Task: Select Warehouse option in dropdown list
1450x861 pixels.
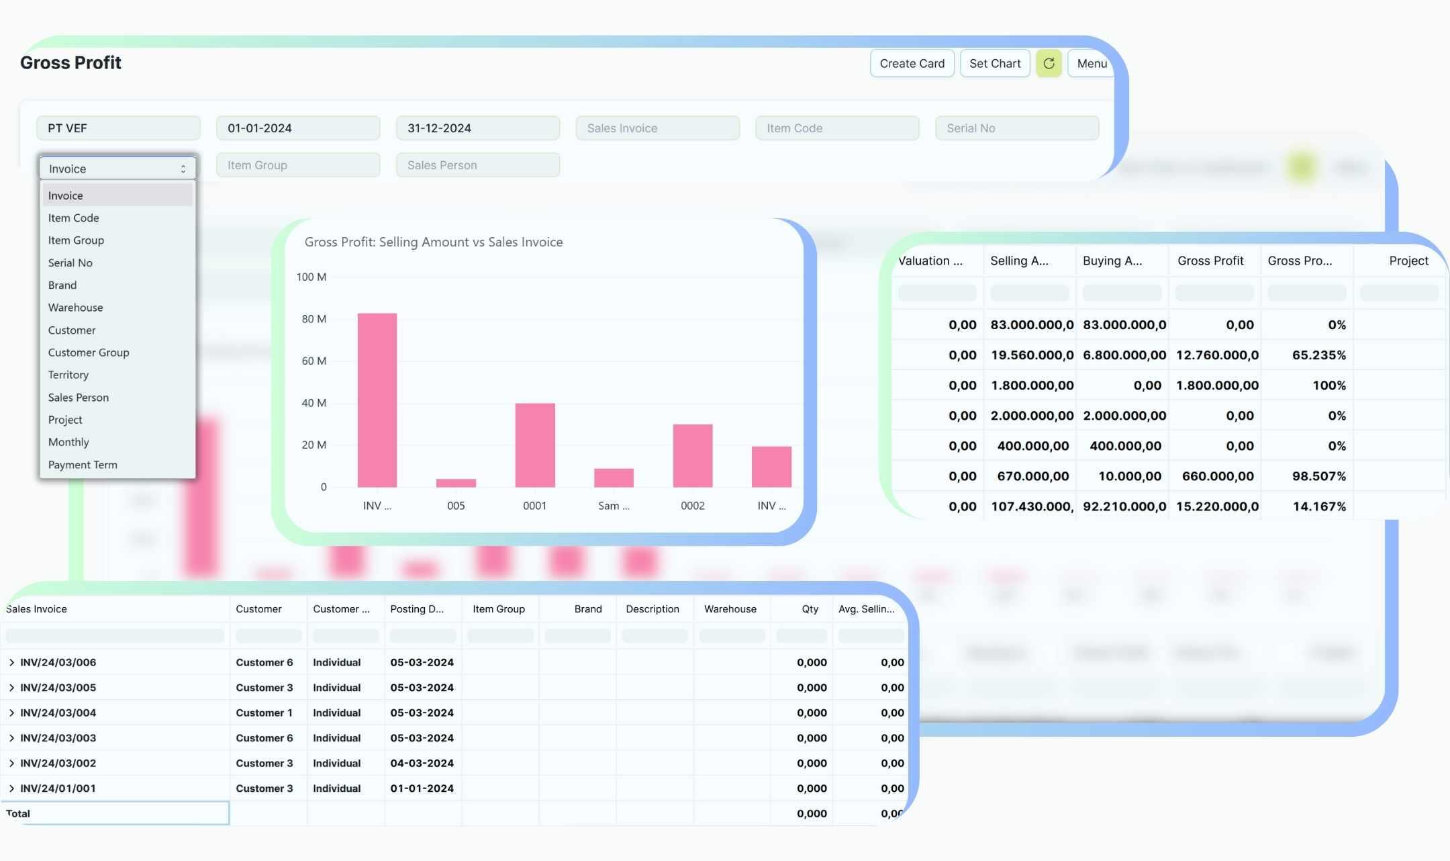Action: (75, 308)
